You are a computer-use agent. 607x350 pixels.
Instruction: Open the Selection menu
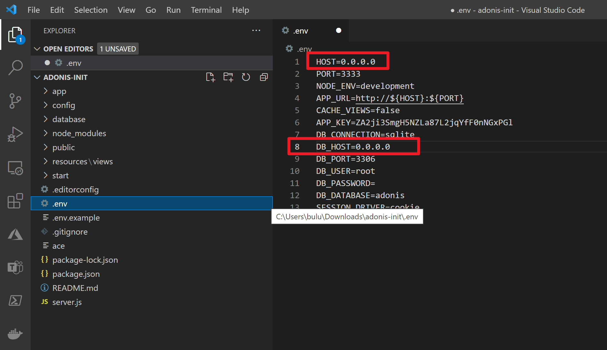tap(91, 10)
